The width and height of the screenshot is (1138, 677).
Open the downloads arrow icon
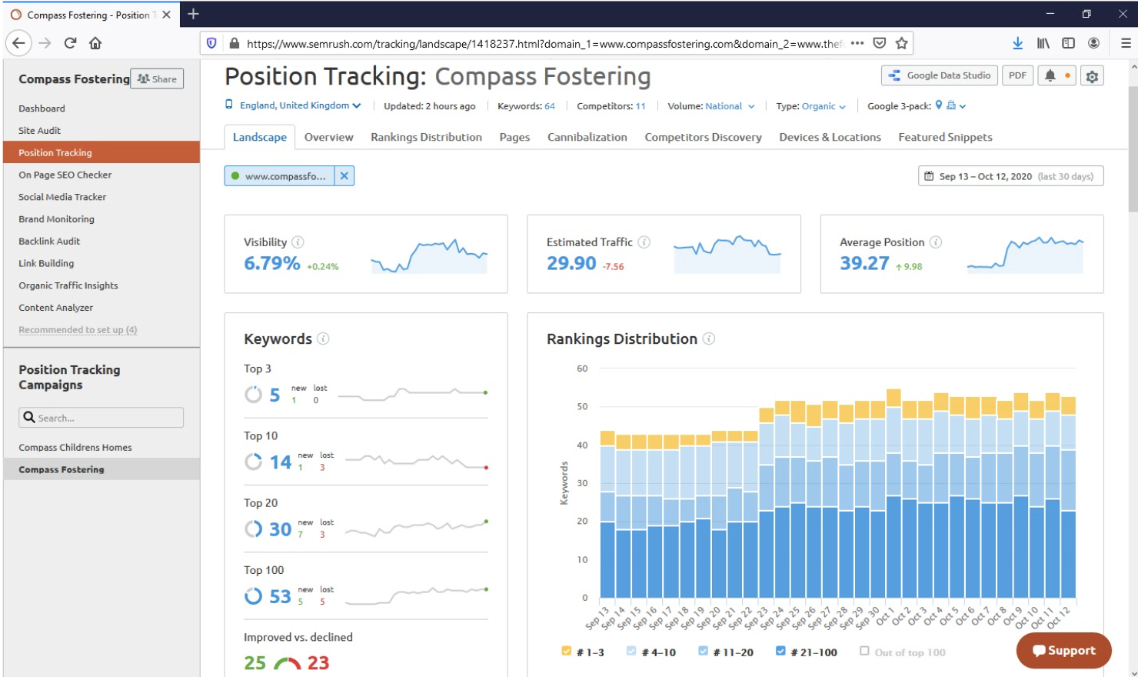click(1017, 43)
